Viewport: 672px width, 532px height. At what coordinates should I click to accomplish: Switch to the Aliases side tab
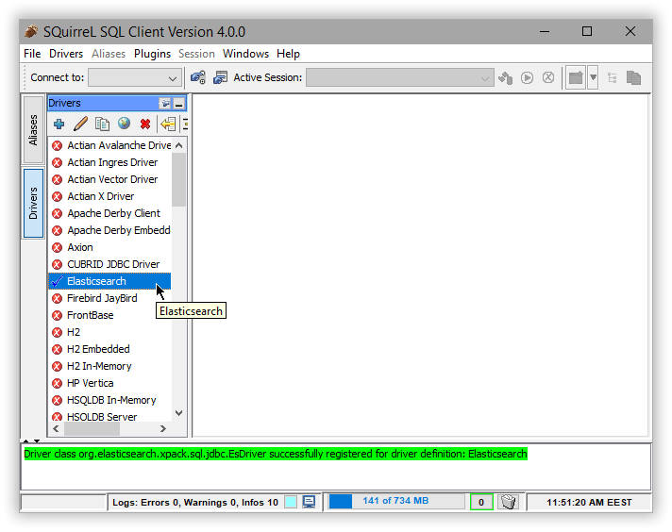pyautogui.click(x=33, y=130)
